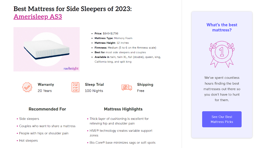
Task: Click the 20 Years warranty text
Action: pos(45,91)
